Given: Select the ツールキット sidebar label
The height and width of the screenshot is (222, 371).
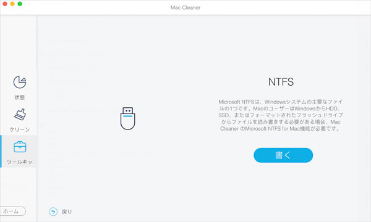Looking at the screenshot, I should point(19,162).
